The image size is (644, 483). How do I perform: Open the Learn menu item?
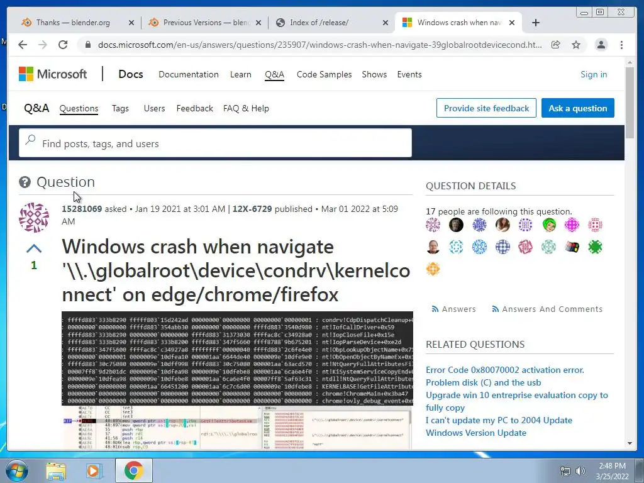pos(241,74)
